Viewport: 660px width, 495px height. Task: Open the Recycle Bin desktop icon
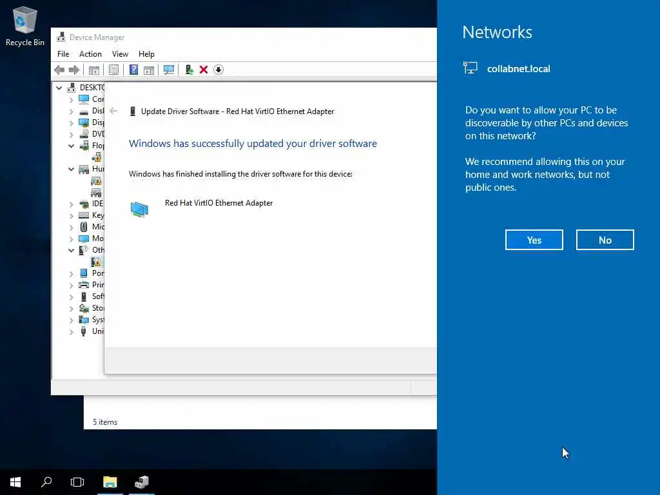click(x=25, y=26)
